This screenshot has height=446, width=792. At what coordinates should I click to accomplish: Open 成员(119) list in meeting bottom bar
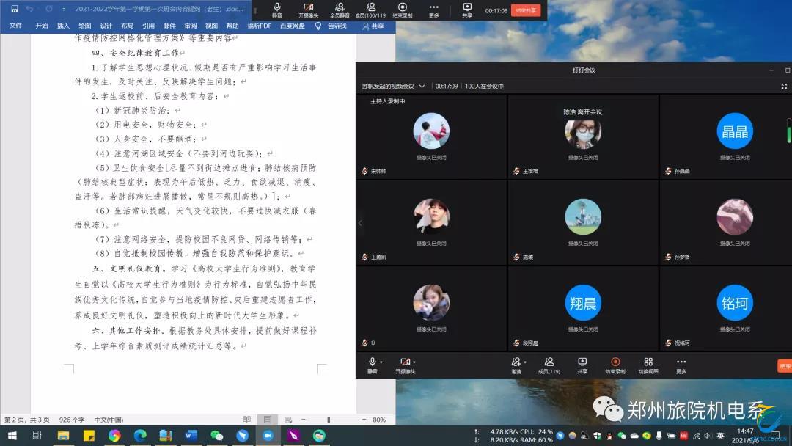pyautogui.click(x=549, y=365)
